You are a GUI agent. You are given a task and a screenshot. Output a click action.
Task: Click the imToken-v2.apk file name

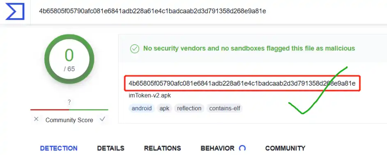click(150, 96)
